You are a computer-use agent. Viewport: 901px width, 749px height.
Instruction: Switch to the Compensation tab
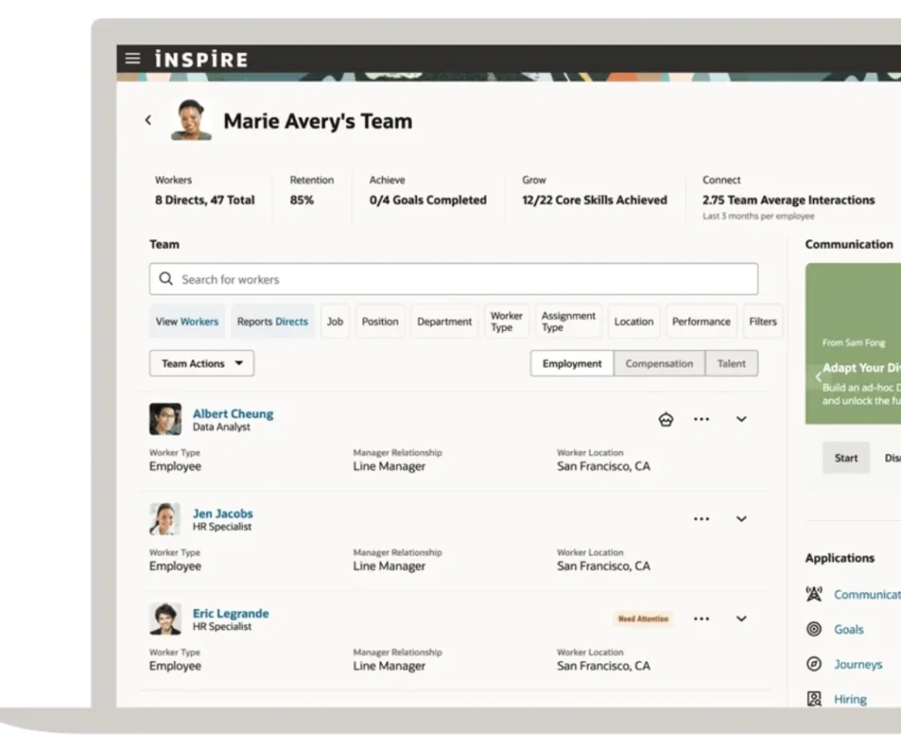tap(659, 363)
